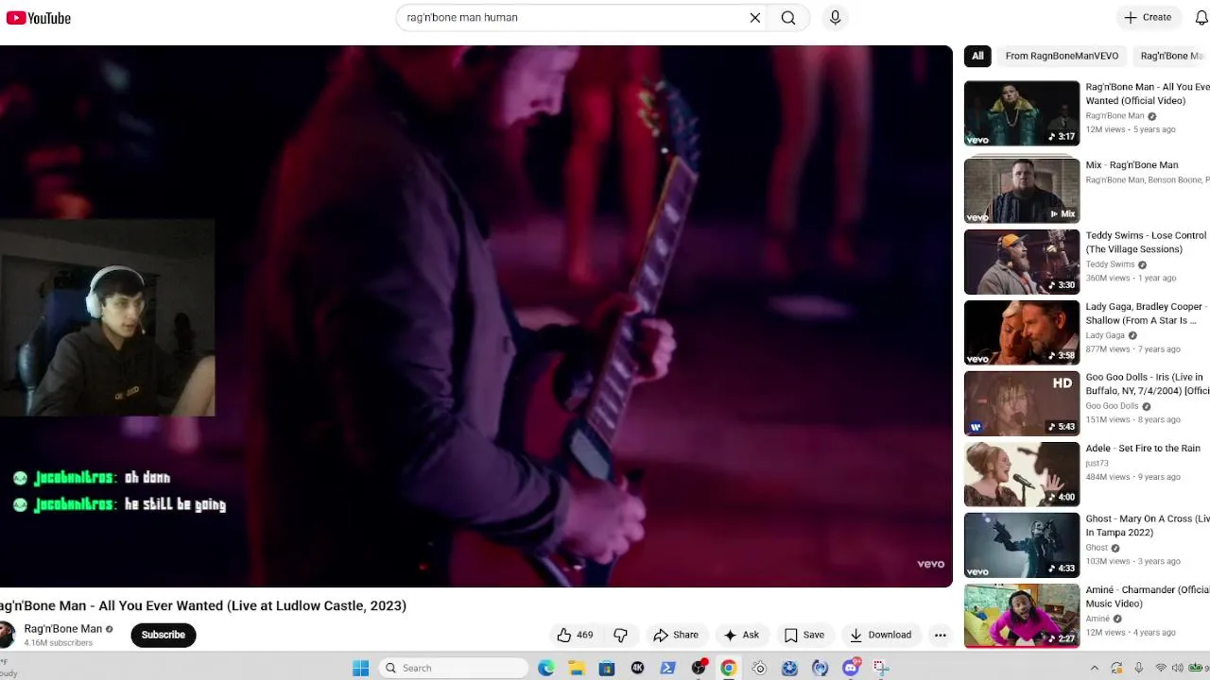Open Snipping Tool from the taskbar
Screen dimensions: 1210x680
[x=881, y=668]
